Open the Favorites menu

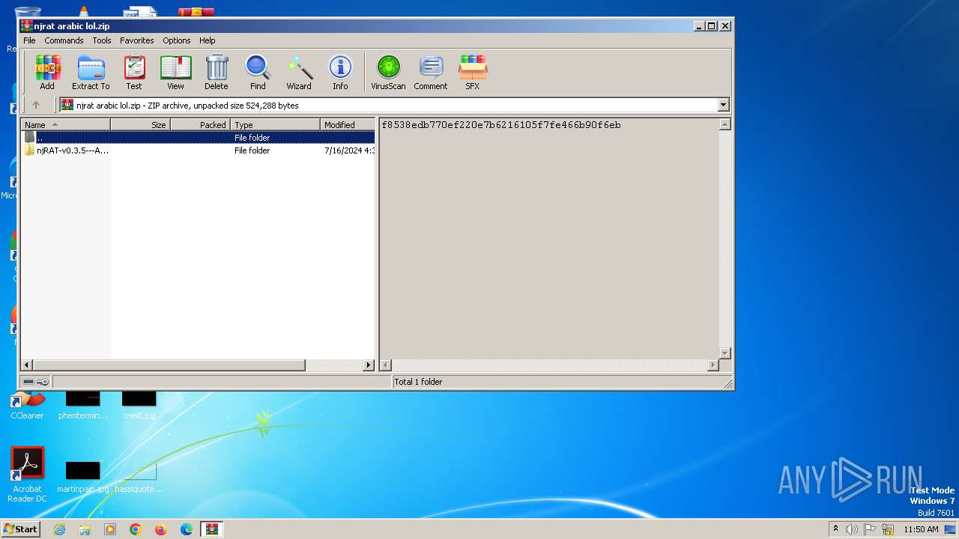(x=137, y=40)
